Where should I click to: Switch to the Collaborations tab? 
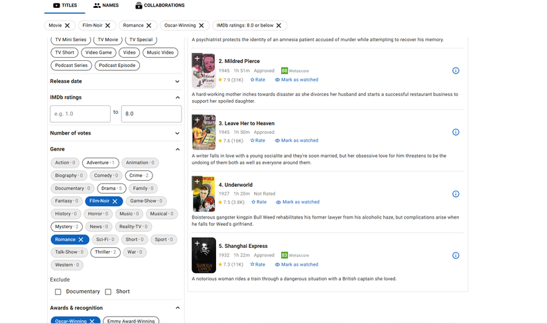click(160, 5)
